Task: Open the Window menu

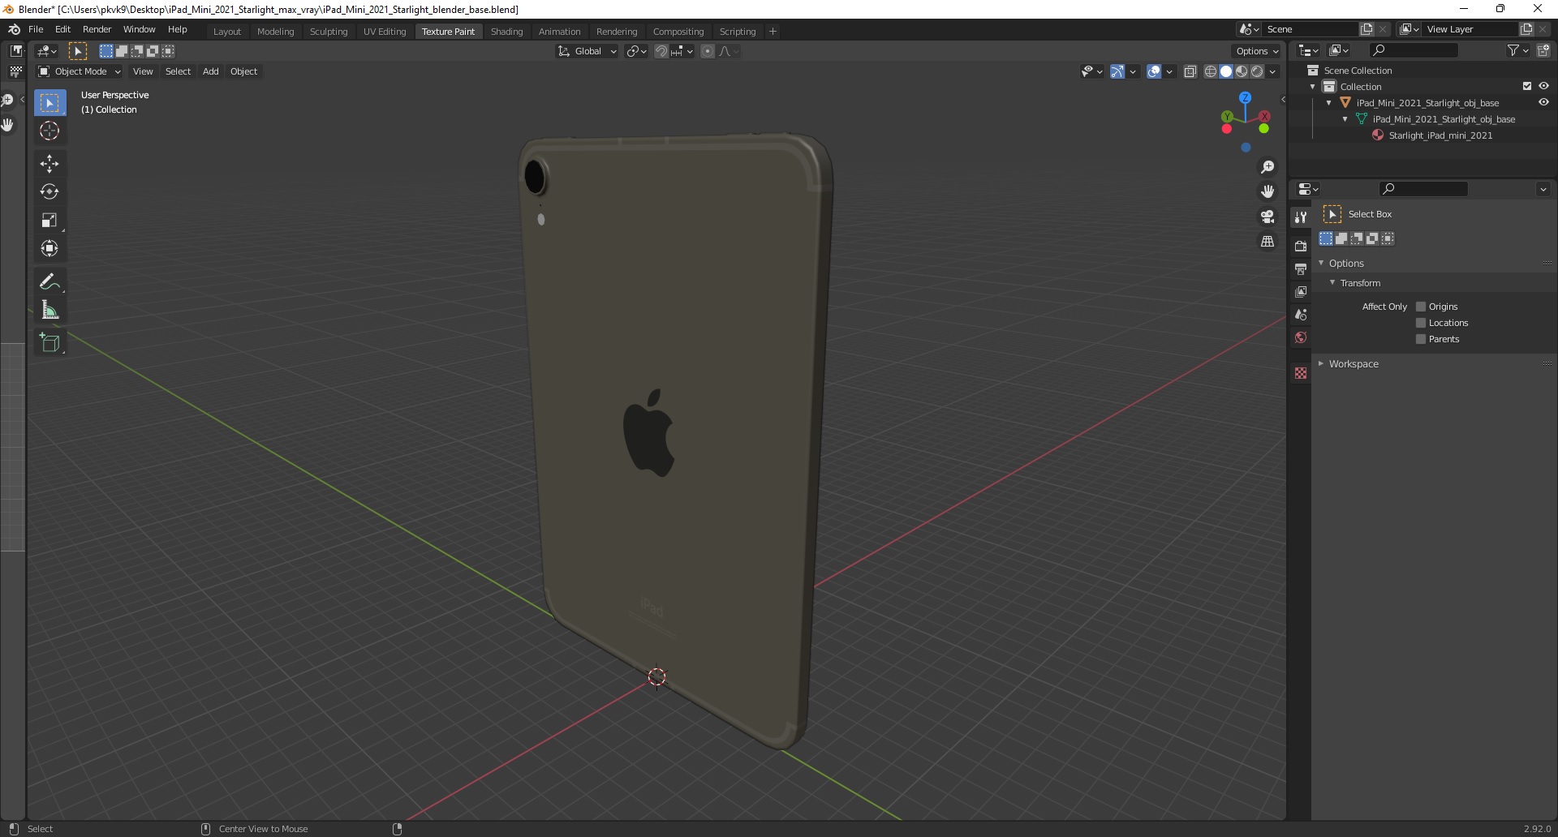Action: [139, 29]
